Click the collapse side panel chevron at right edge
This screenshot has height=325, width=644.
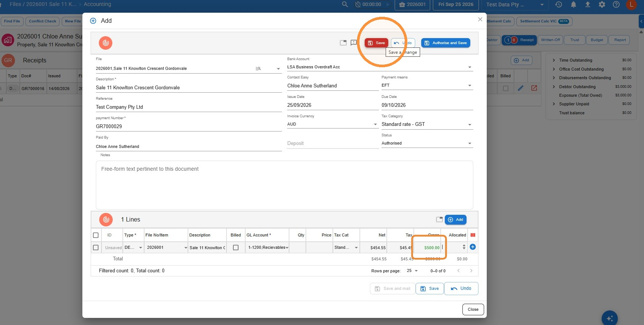pyautogui.click(x=641, y=21)
